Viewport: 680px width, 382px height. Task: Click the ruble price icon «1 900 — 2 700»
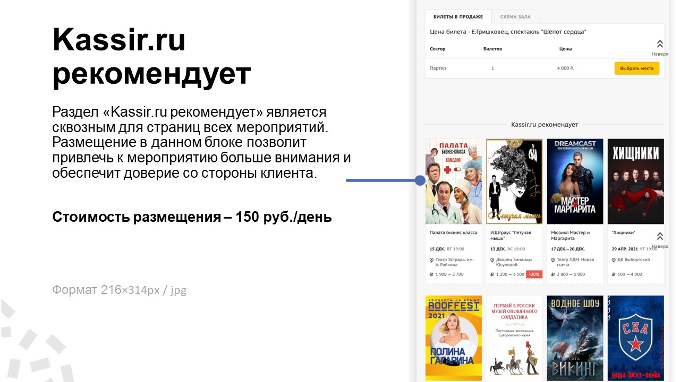pyautogui.click(x=432, y=274)
